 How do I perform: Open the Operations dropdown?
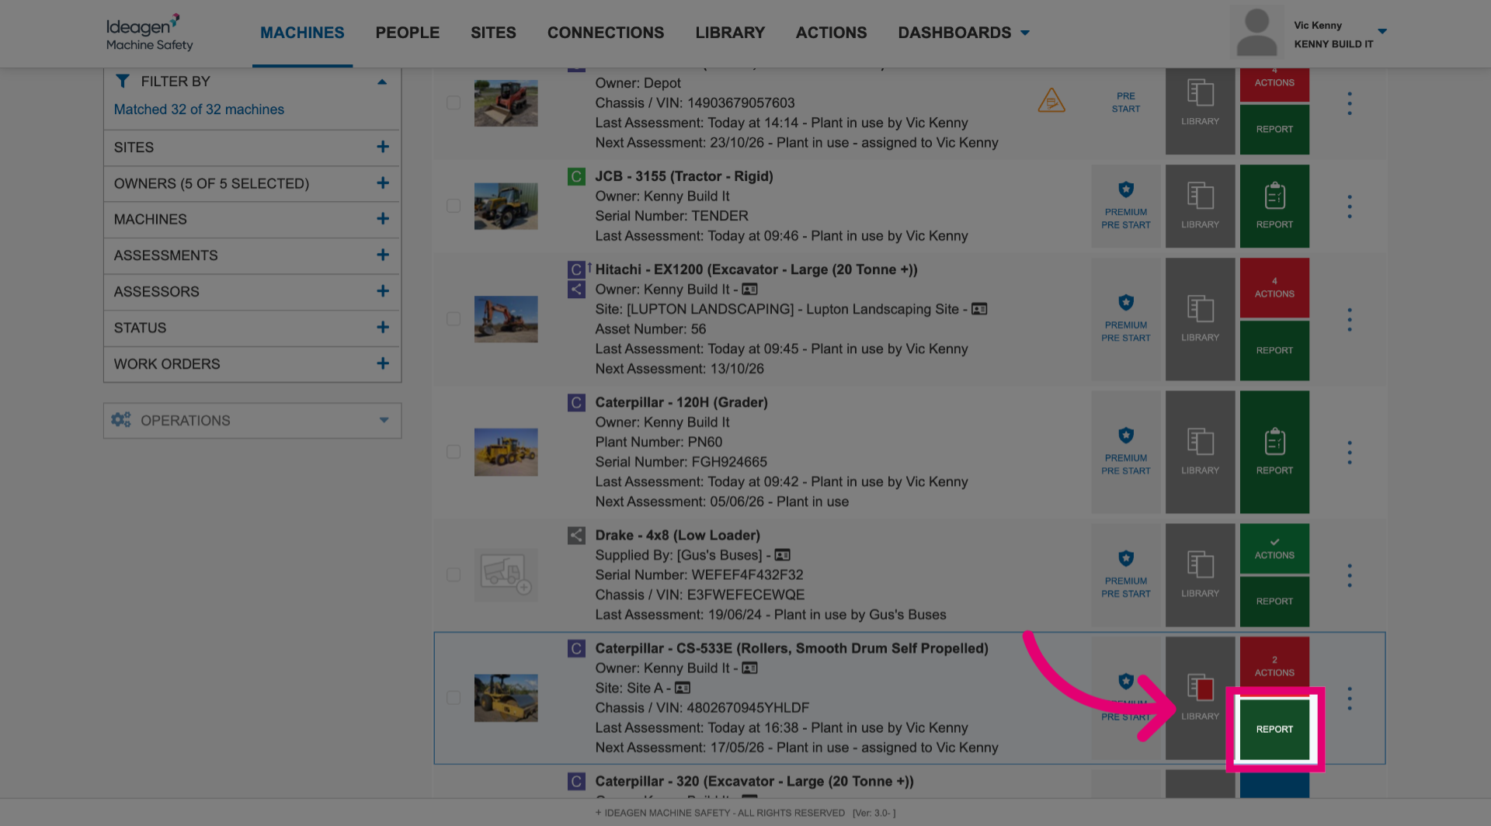click(x=252, y=420)
